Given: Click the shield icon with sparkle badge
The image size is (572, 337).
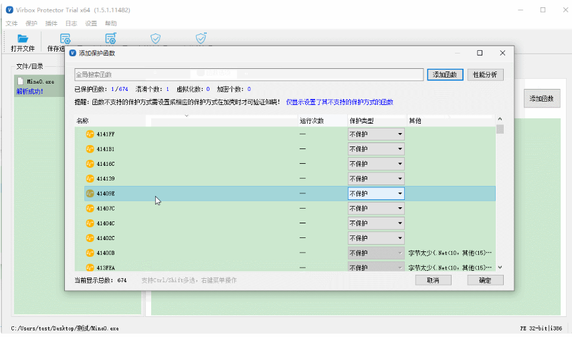Looking at the screenshot, I should coord(201,38).
